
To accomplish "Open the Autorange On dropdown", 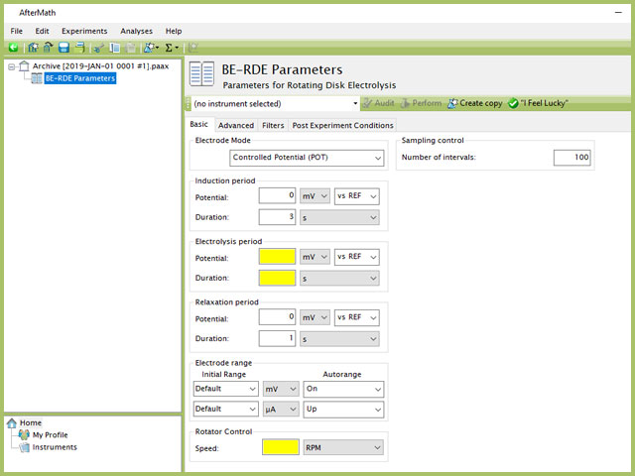I will (x=343, y=389).
